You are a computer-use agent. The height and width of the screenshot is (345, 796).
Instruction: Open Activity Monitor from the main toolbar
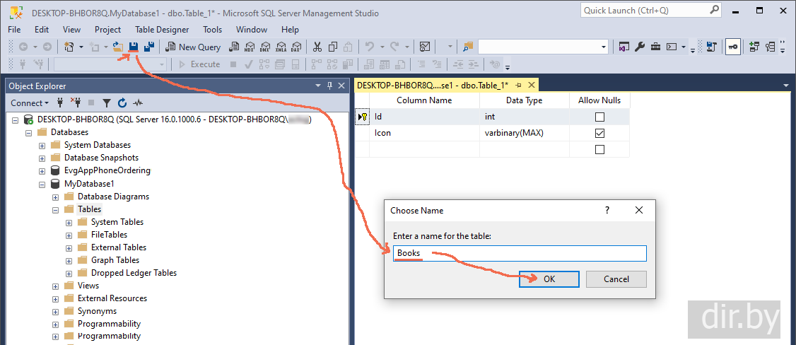pyautogui.click(x=425, y=47)
